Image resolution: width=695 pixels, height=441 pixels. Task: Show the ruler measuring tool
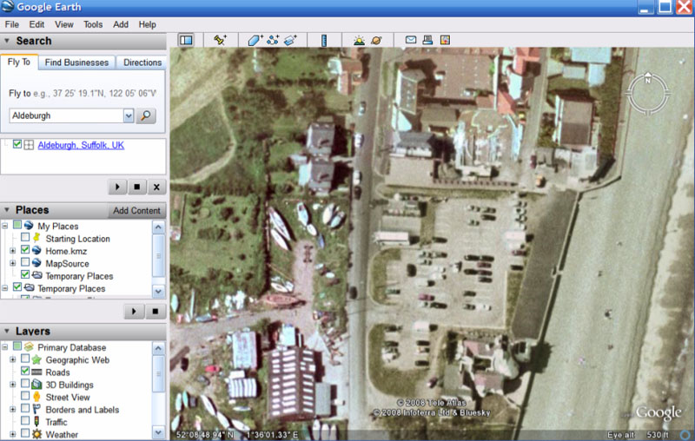[324, 40]
